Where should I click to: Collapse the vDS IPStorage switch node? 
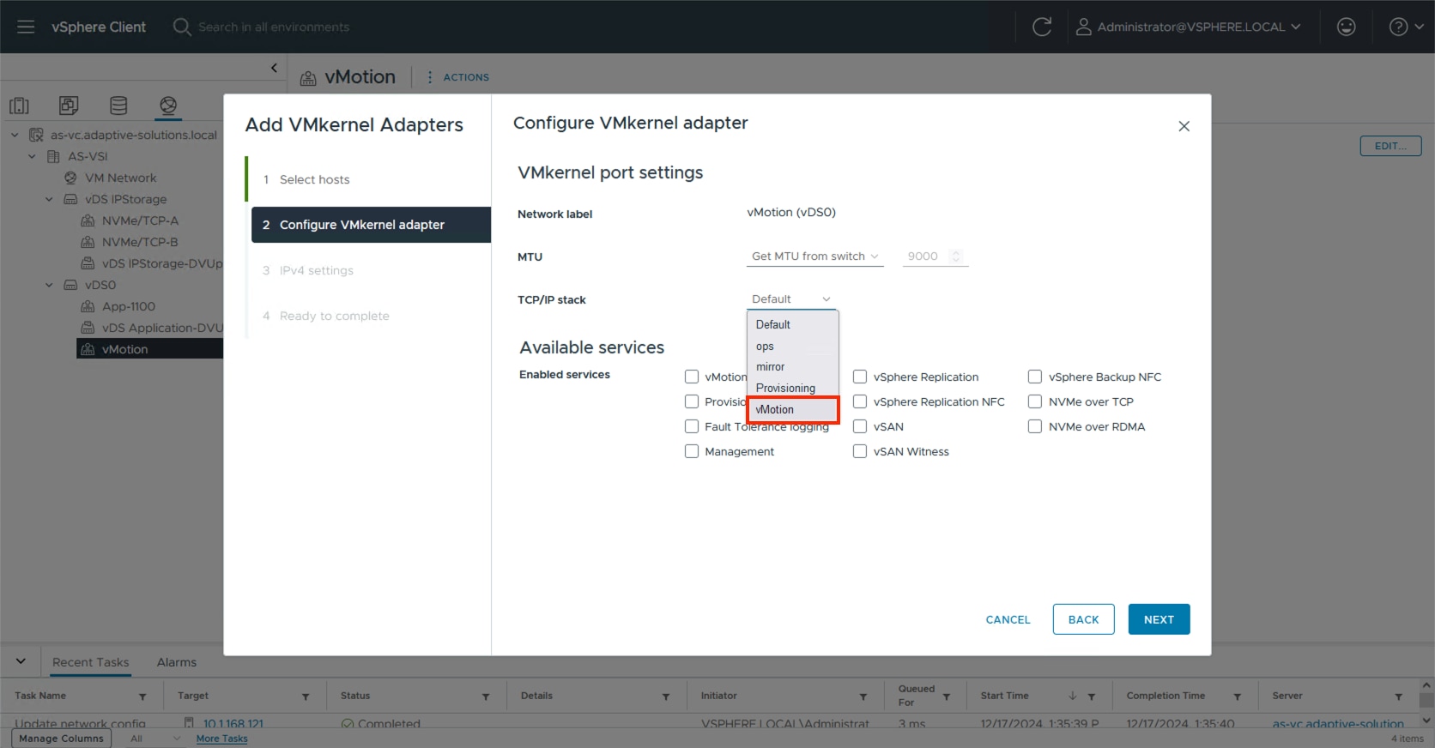(x=49, y=199)
